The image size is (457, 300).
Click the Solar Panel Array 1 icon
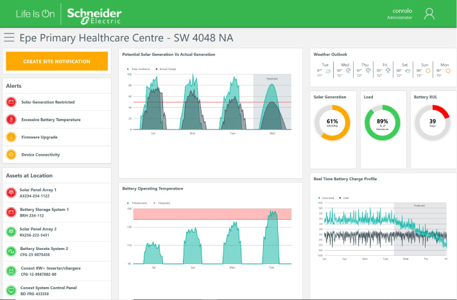tap(11, 193)
